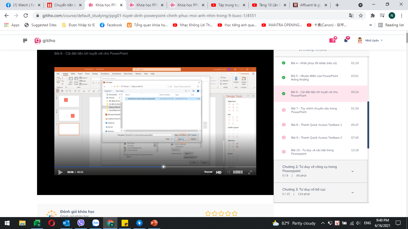
Task: Open the Chrome profile N icon
Action: click(x=392, y=16)
